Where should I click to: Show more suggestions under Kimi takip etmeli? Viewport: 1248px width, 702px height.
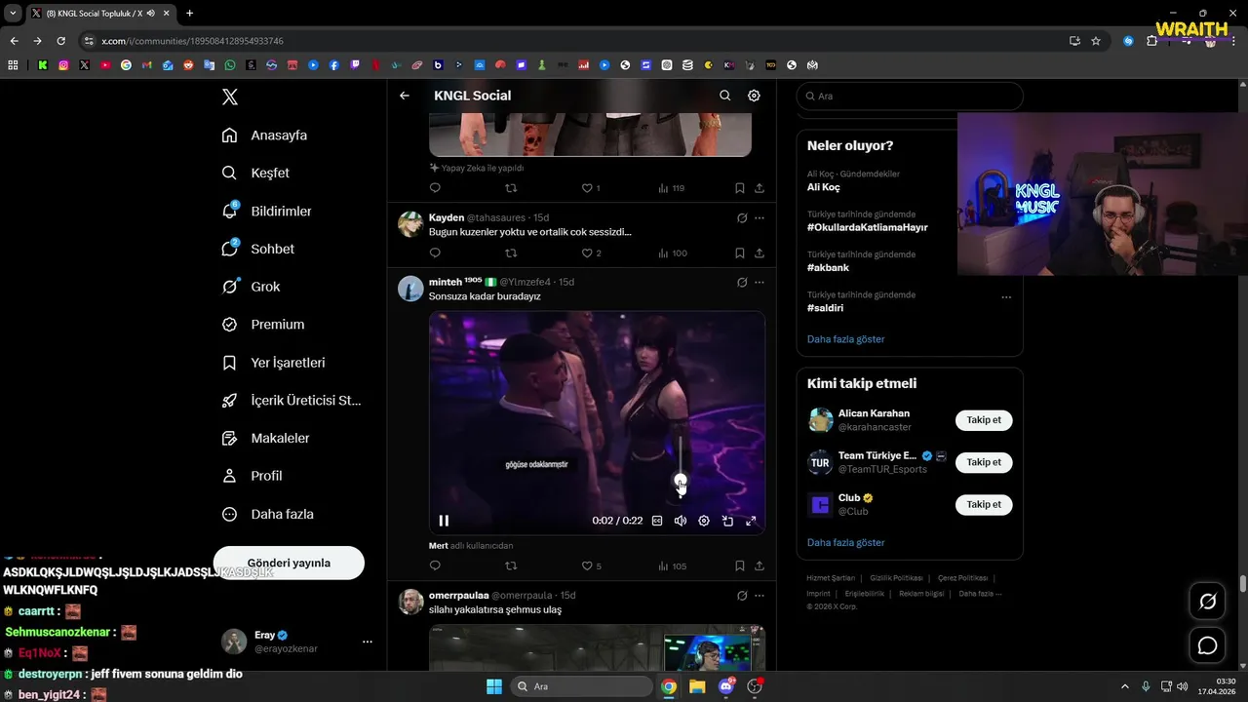(x=845, y=542)
